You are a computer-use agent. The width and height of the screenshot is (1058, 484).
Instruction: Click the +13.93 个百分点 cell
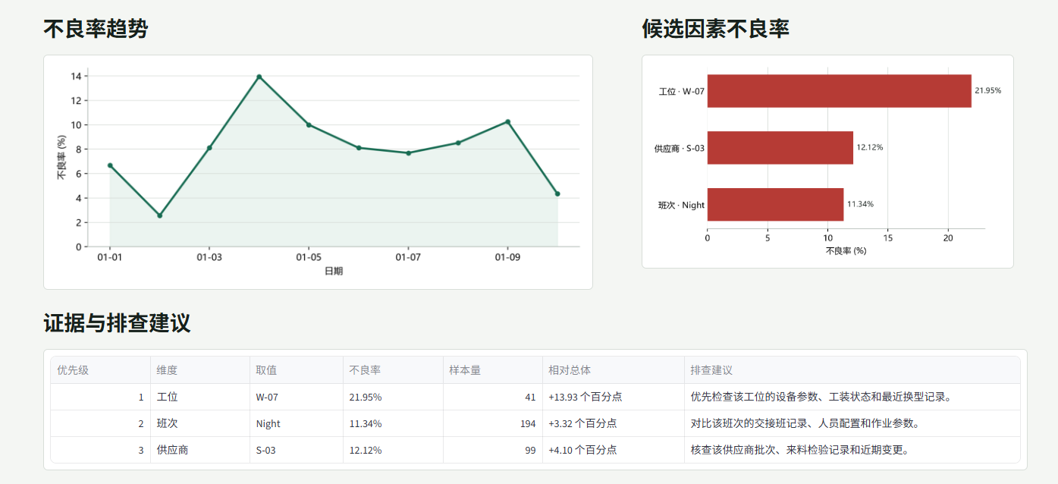pos(614,397)
